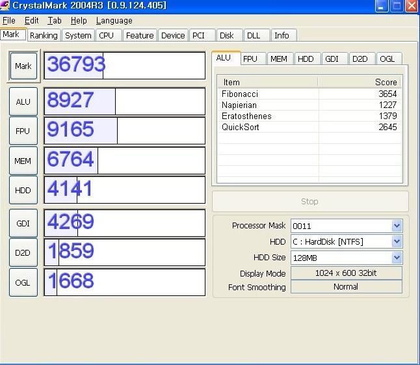
Task: Run the MEM benchmark button
Action: [23, 161]
